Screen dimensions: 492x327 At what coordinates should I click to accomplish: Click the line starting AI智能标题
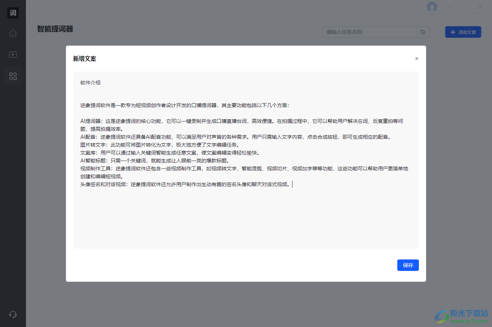(156, 161)
